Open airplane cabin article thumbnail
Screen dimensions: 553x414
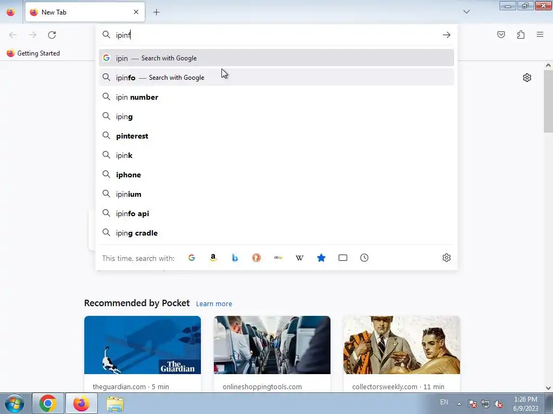[x=272, y=345]
